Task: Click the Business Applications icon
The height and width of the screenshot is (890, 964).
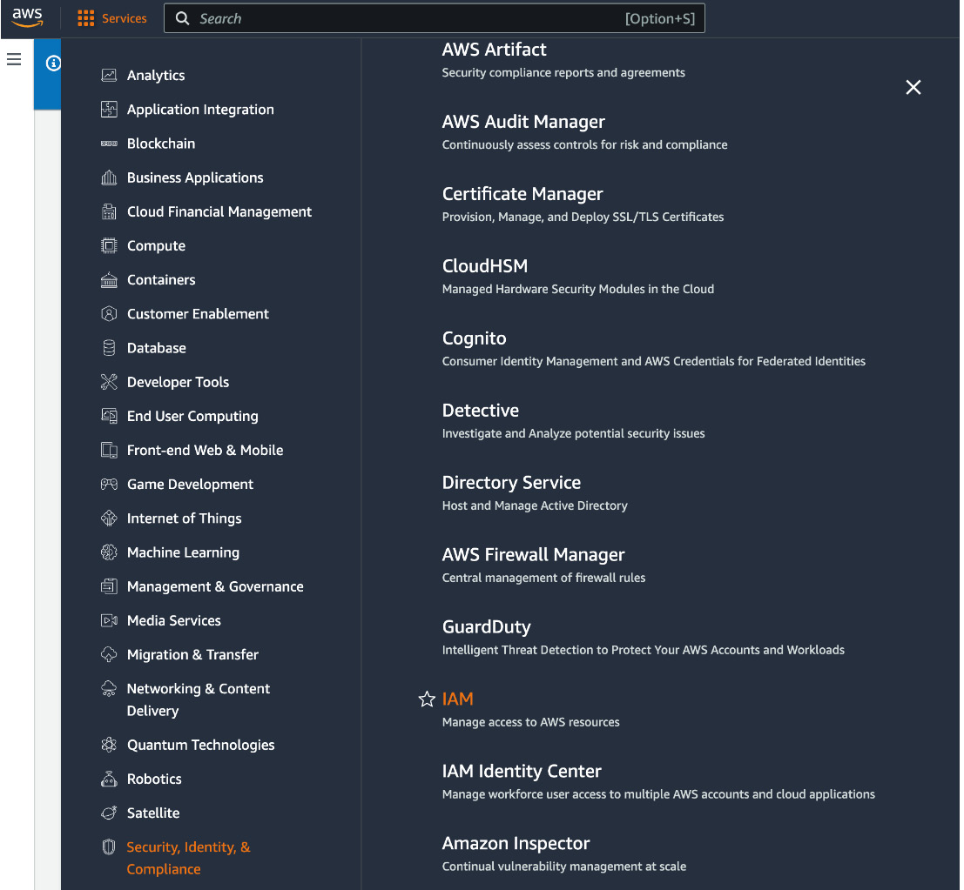Action: click(x=109, y=177)
